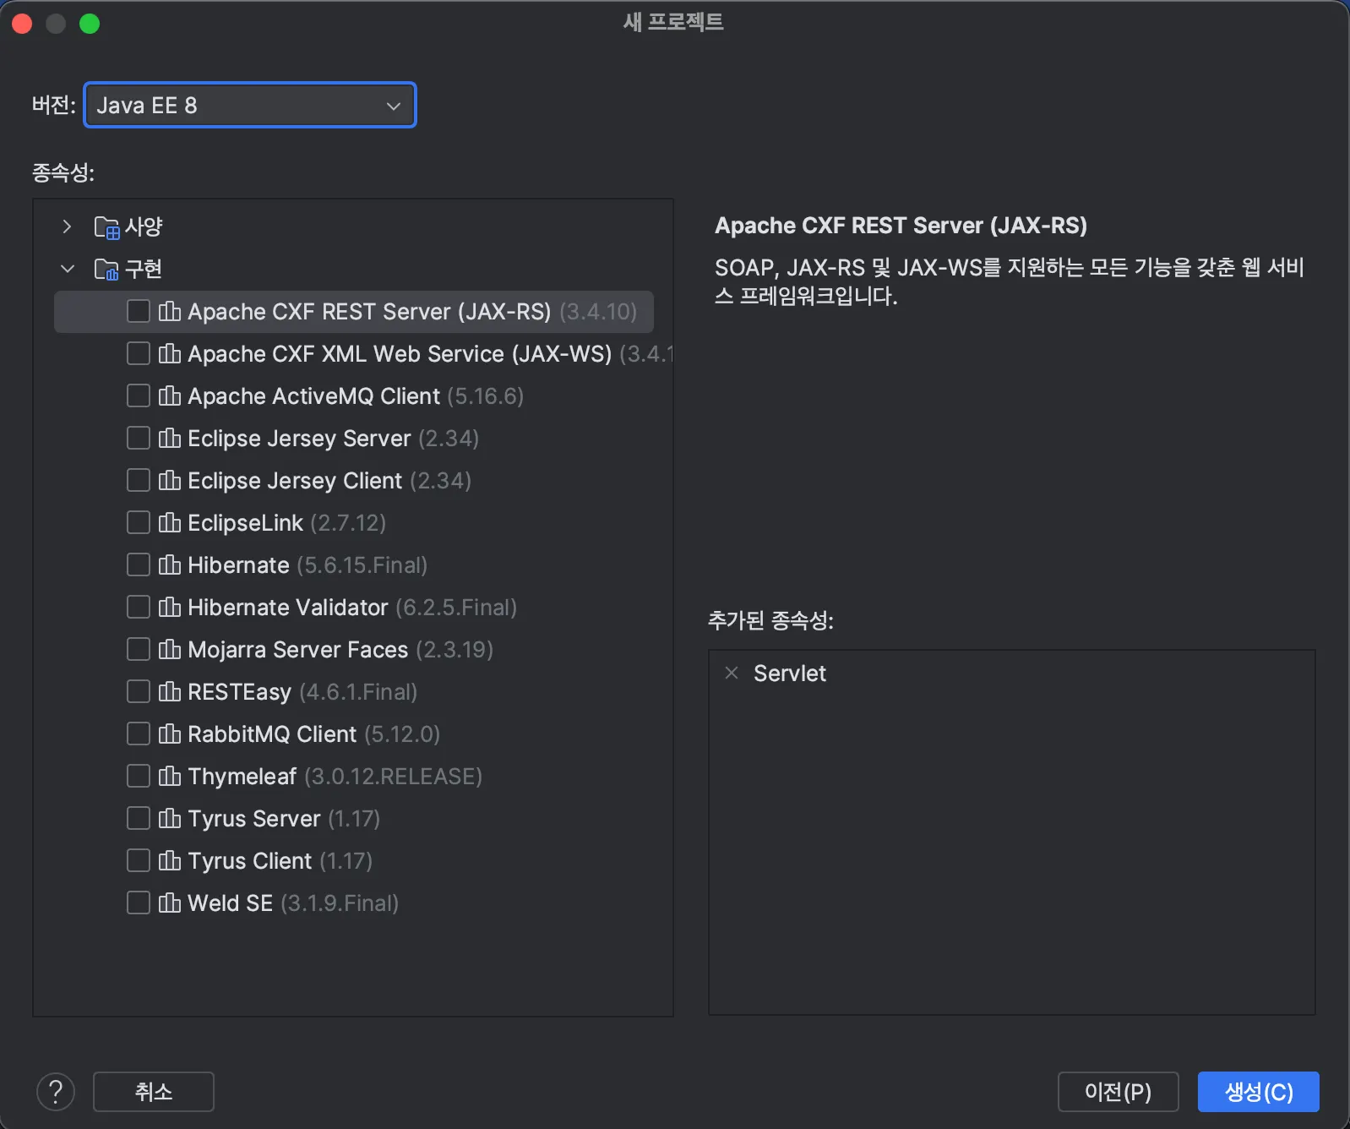Click the library icon beside Thymeleaf
Image resolution: width=1350 pixels, height=1129 pixels.
pos(170,777)
